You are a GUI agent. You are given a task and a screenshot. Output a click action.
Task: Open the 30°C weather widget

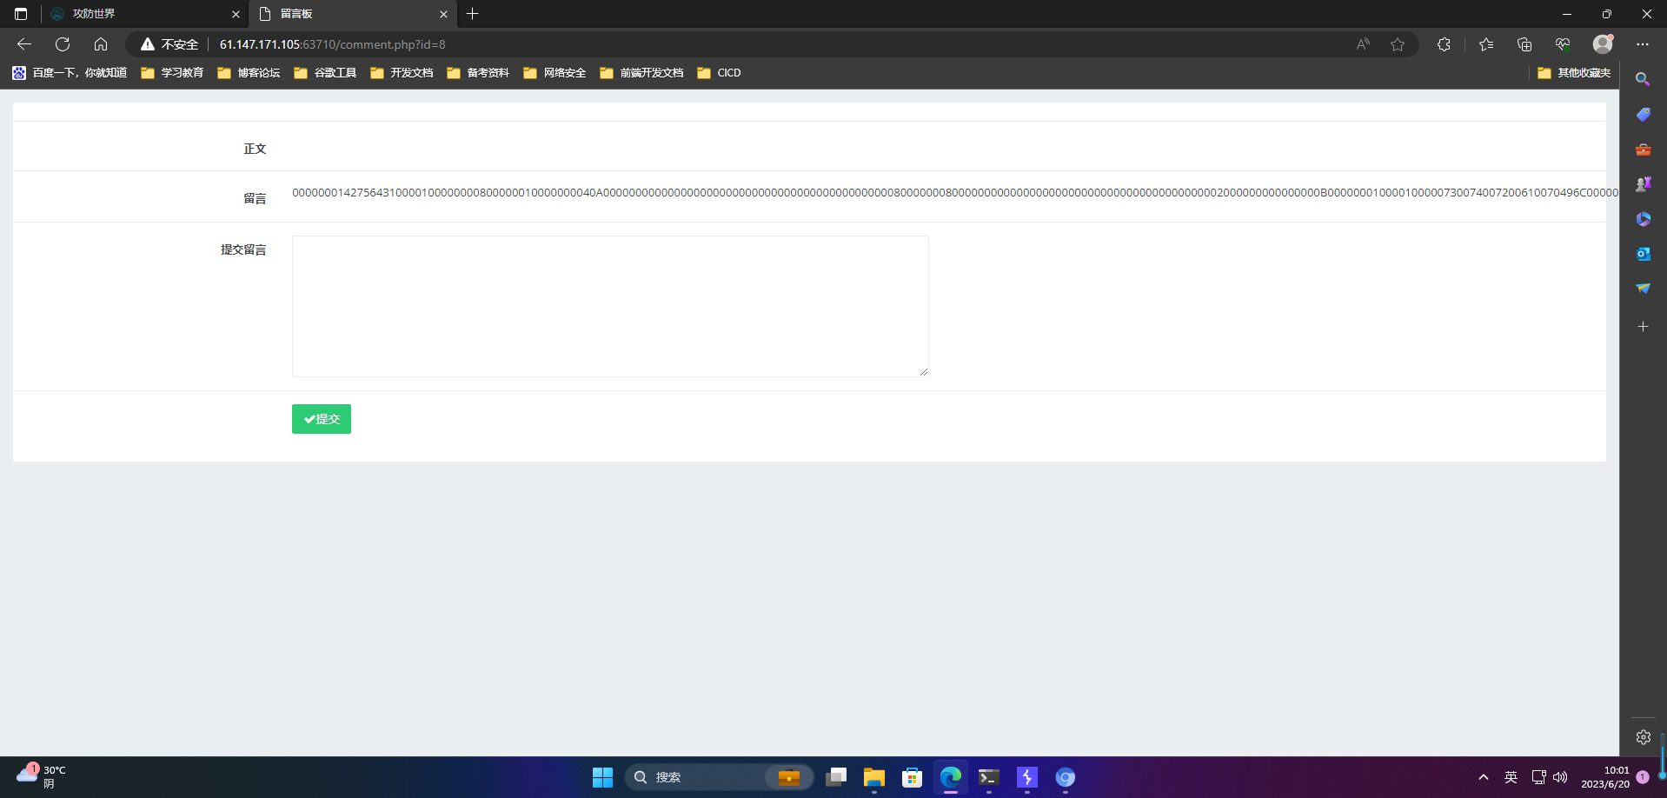pyautogui.click(x=41, y=777)
